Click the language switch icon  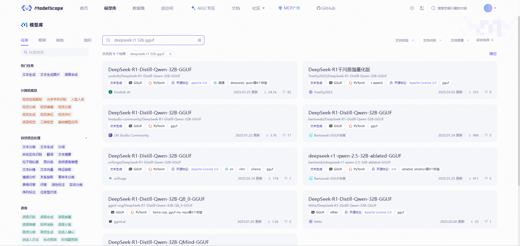(x=422, y=8)
